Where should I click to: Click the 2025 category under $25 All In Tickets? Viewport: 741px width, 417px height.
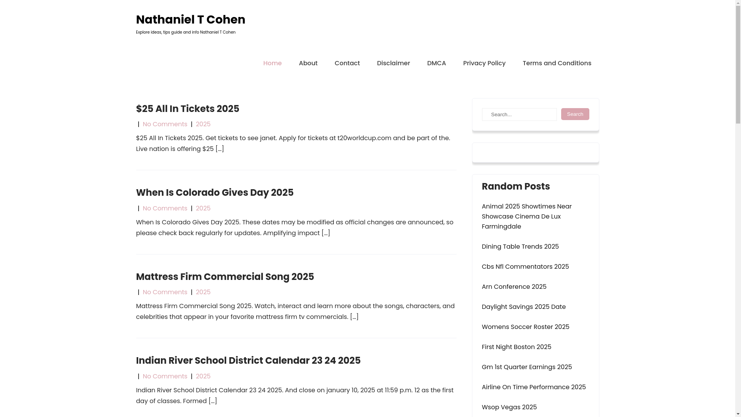[x=203, y=124]
